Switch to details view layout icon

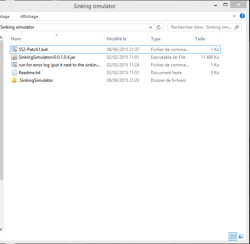[233, 236]
